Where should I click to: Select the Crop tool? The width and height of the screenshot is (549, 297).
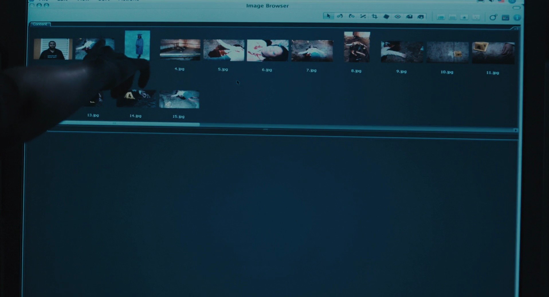375,17
